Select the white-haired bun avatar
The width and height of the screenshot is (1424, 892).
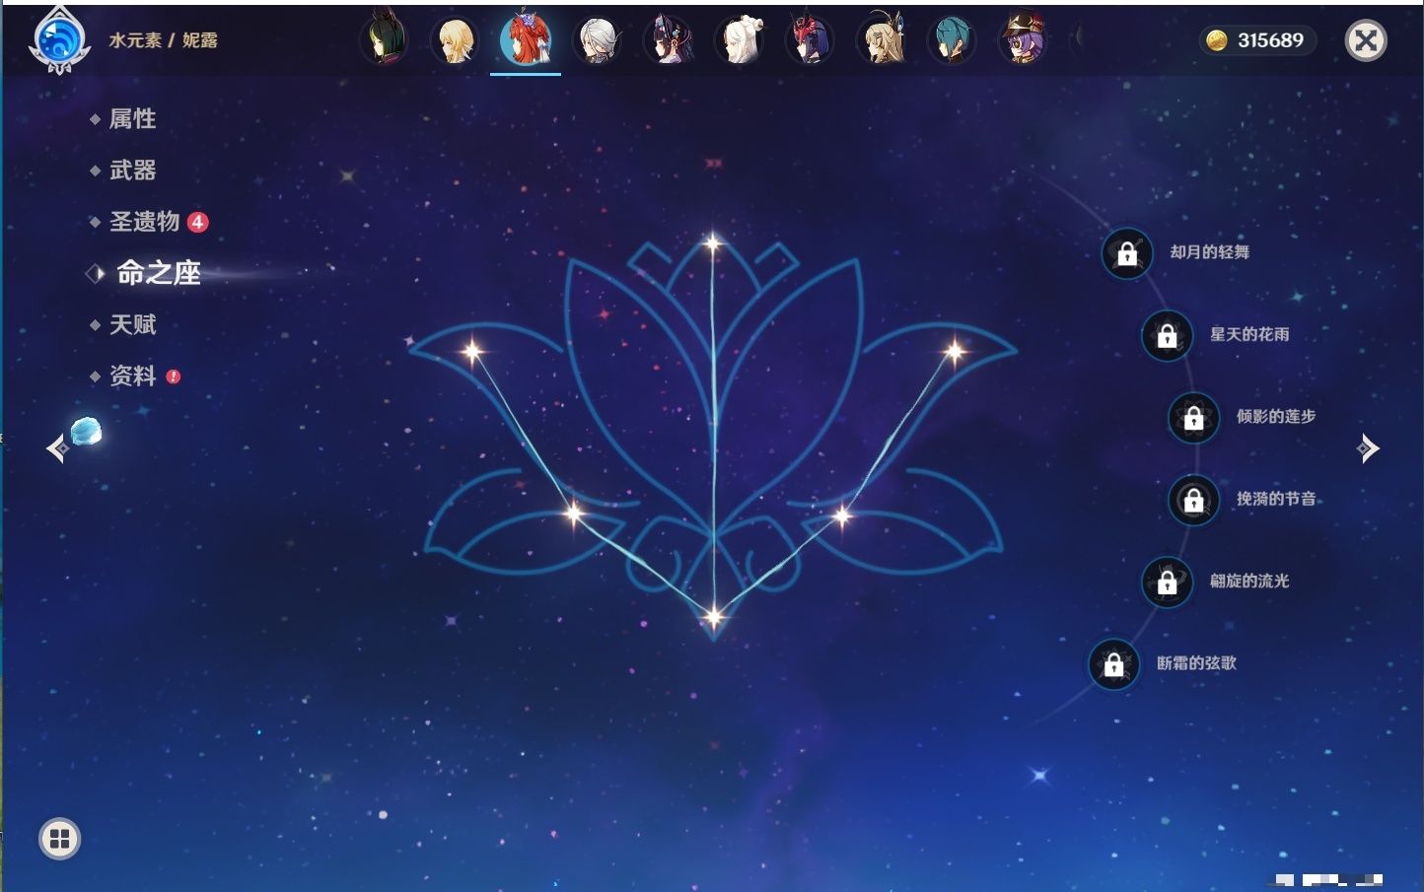740,40
